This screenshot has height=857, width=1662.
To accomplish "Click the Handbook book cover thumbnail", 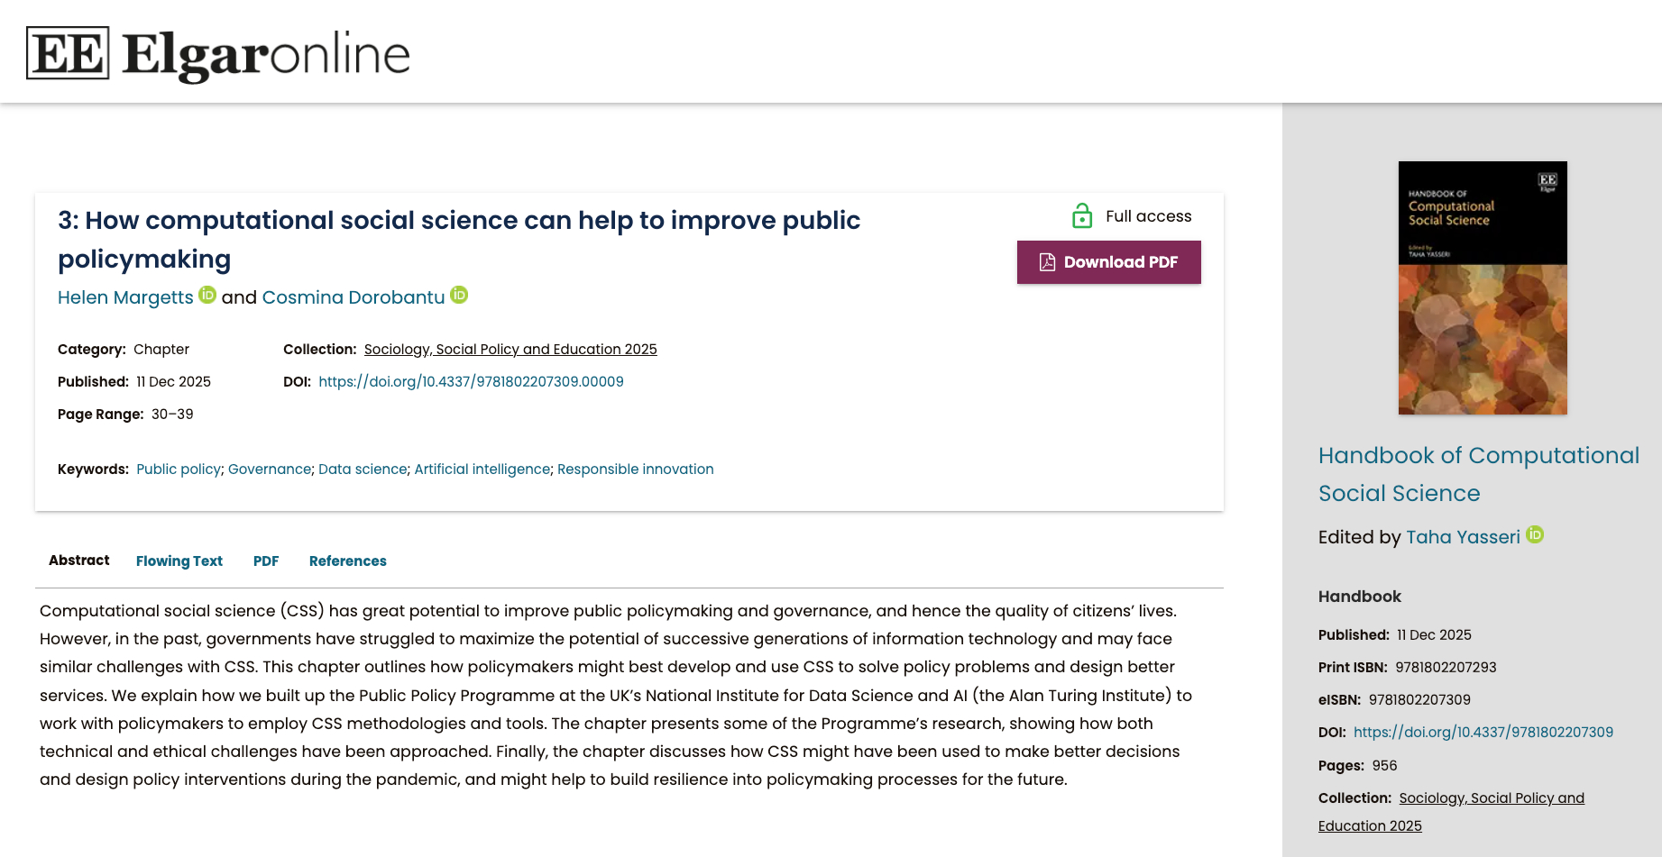I will coord(1483,287).
